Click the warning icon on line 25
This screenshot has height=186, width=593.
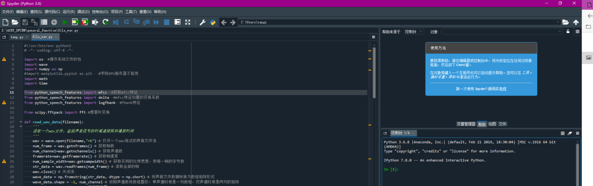click(4, 161)
